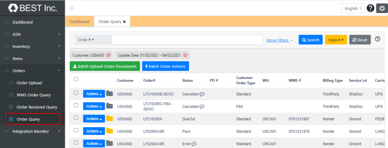Open Actions dropdown for LF210305C-FBA-SDOC
The image size is (388, 148).
point(94,106)
